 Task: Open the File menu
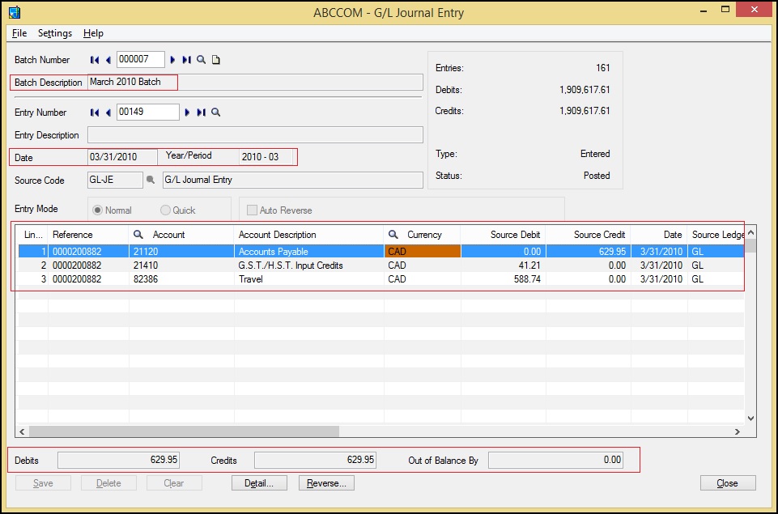coord(19,33)
